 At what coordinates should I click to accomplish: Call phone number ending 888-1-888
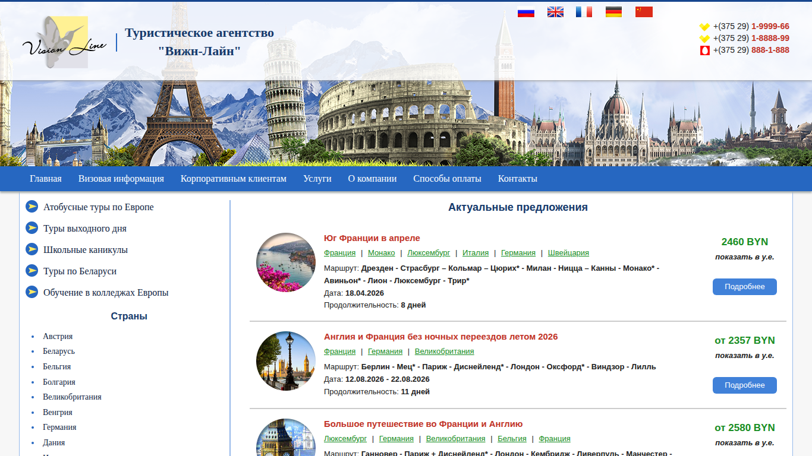point(751,50)
